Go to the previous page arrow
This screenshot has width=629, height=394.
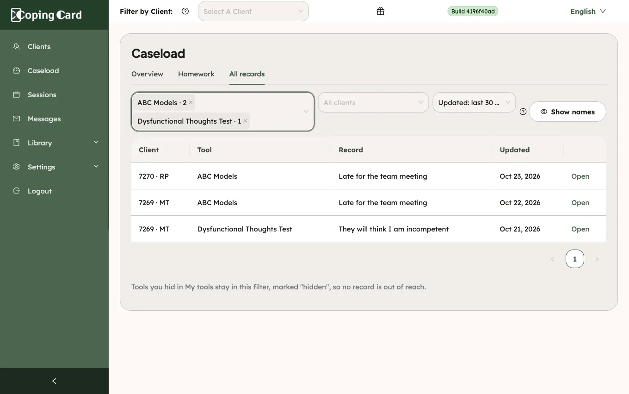[552, 259]
